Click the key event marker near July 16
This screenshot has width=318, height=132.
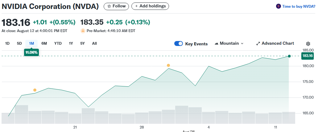(x=35, y=90)
